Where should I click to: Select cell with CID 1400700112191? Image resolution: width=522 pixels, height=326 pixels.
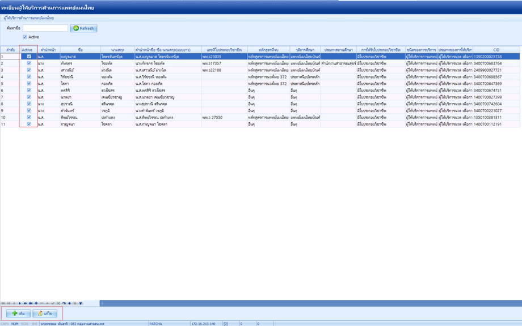(x=496, y=124)
